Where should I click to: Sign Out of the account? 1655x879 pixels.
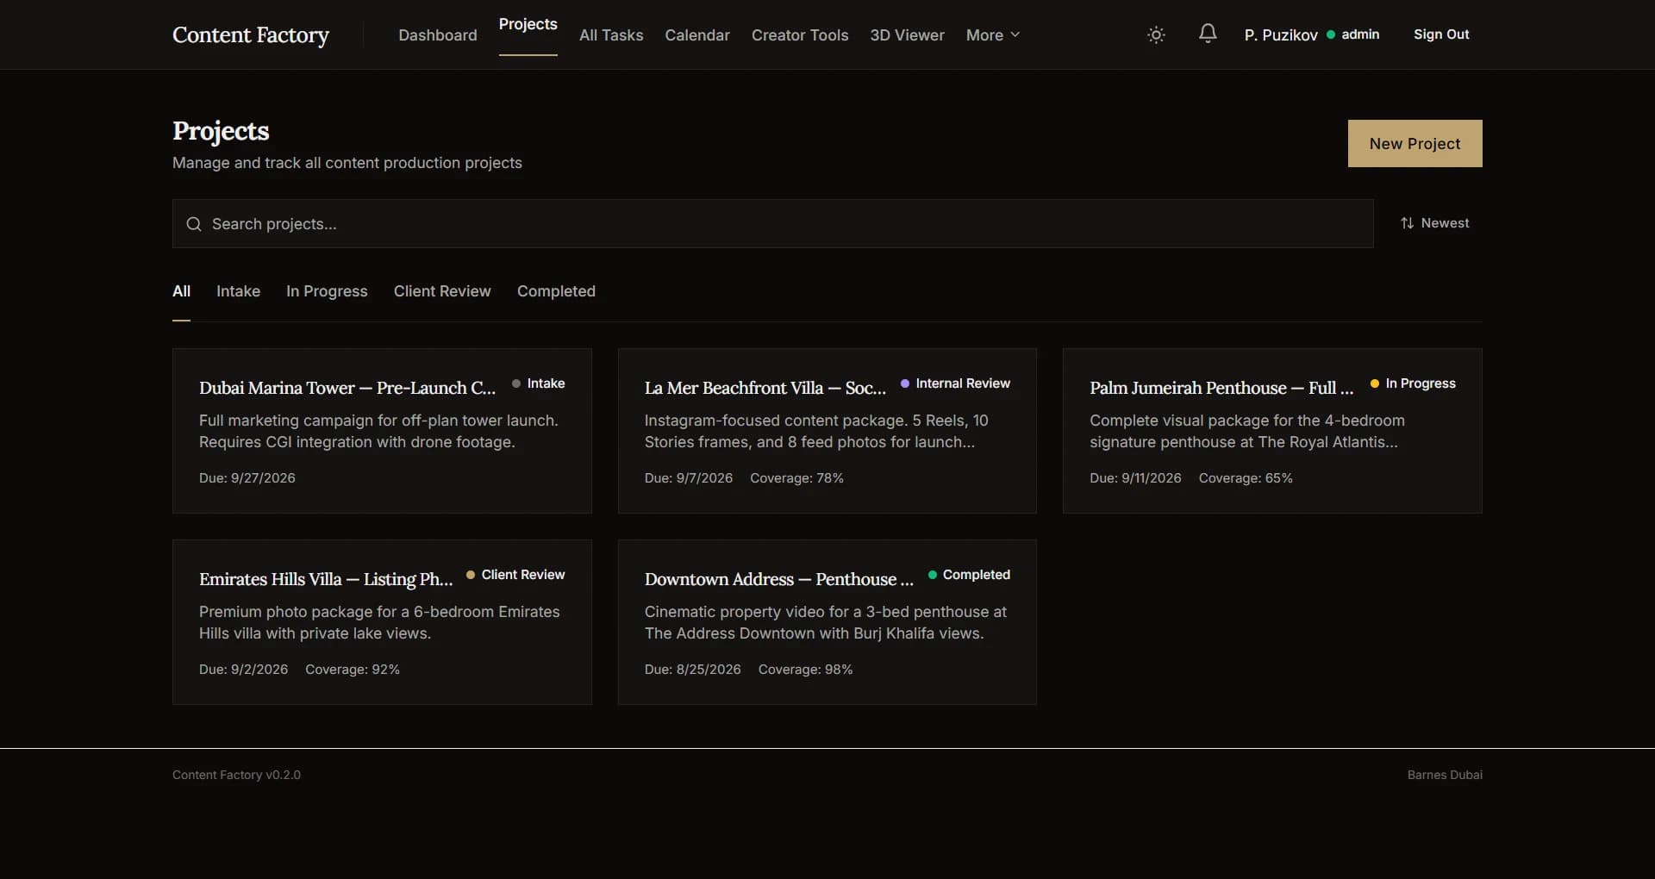1441,34
